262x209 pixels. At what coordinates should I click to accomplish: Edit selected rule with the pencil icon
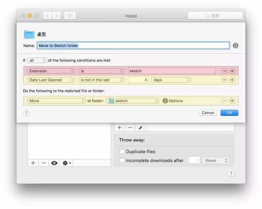click(x=141, y=128)
